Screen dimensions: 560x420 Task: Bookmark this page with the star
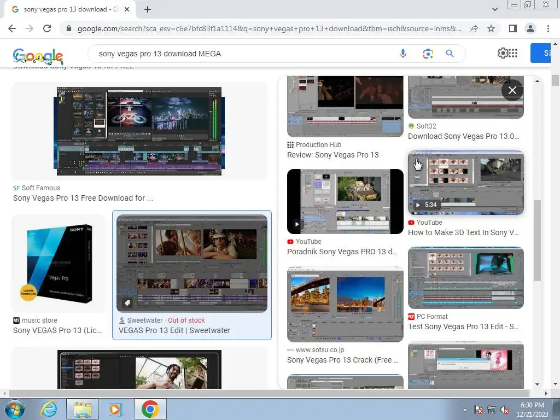click(x=491, y=28)
